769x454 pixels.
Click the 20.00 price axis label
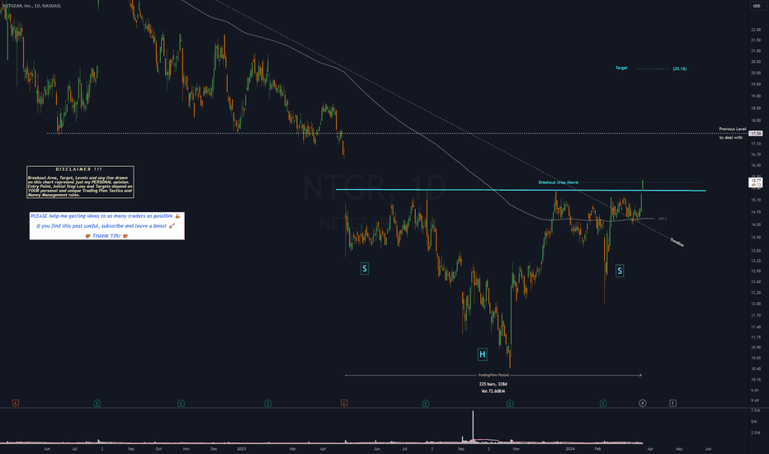755,73
